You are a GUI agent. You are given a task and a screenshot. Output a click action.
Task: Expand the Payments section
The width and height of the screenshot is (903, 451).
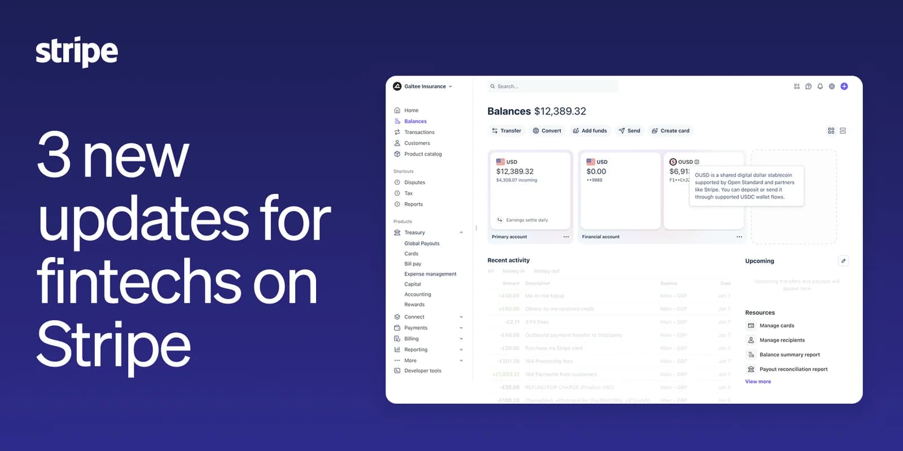[x=461, y=328]
